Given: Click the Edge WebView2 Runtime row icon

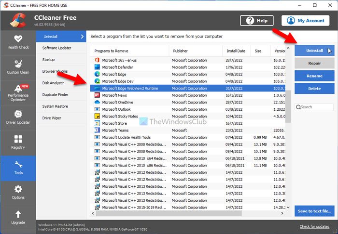Looking at the screenshot, I should point(97,88).
